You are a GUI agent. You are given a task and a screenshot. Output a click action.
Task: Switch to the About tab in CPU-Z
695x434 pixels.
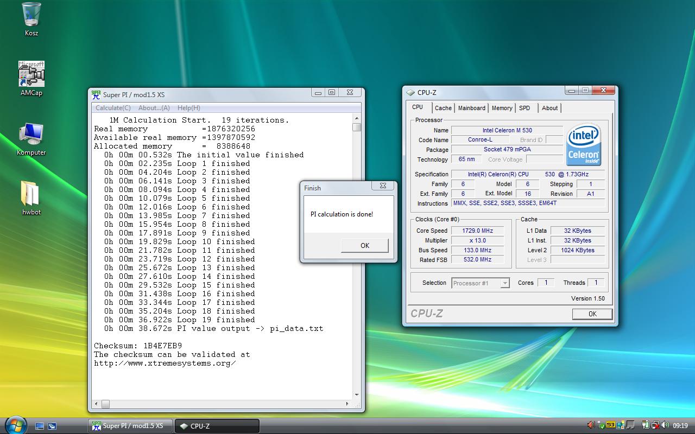click(549, 108)
